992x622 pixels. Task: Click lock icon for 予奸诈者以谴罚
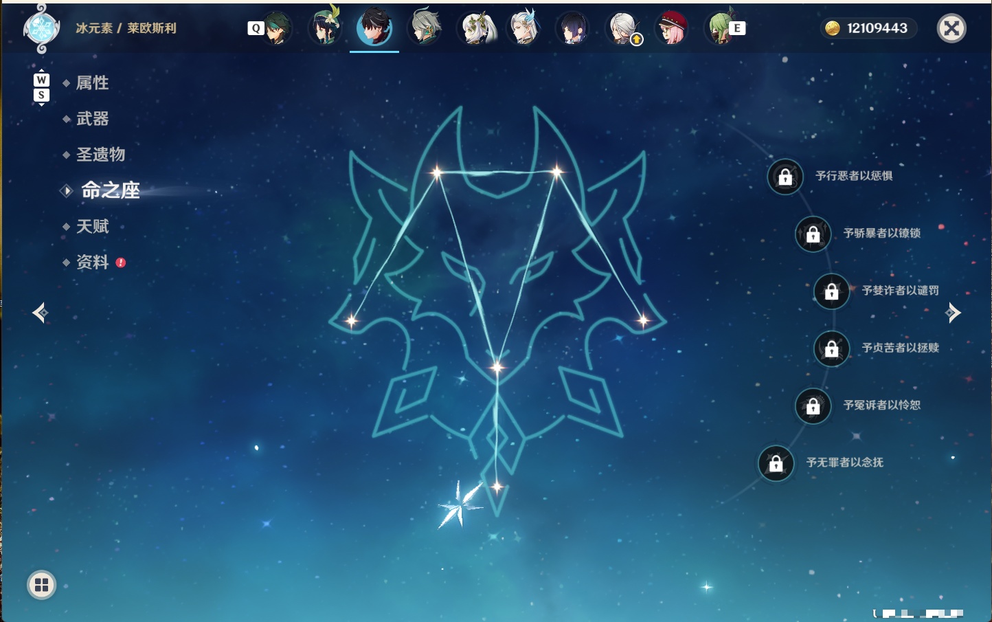tap(832, 291)
